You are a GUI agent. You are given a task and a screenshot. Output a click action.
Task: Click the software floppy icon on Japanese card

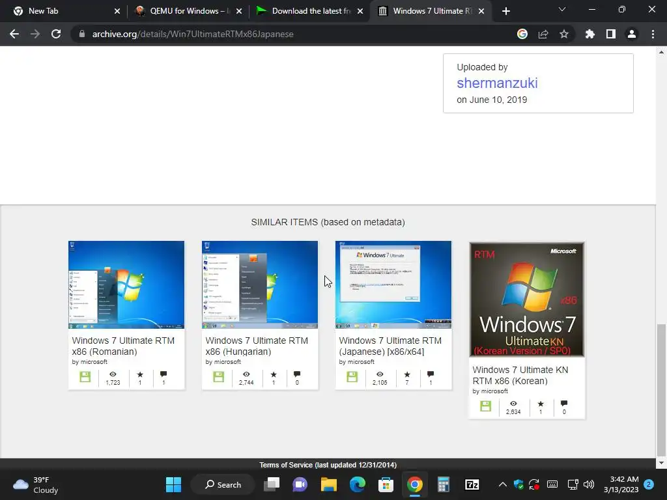[352, 377]
